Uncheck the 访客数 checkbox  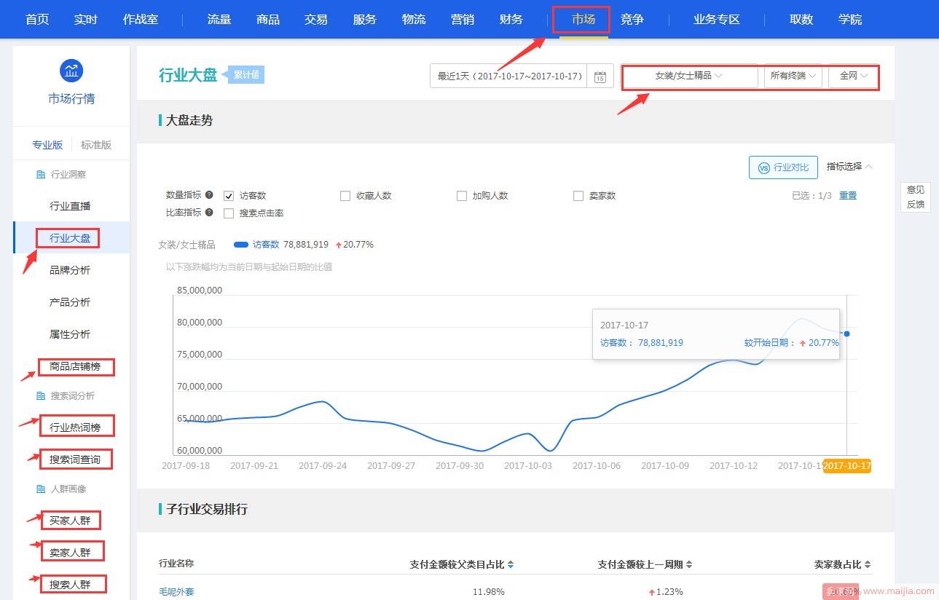tap(229, 196)
